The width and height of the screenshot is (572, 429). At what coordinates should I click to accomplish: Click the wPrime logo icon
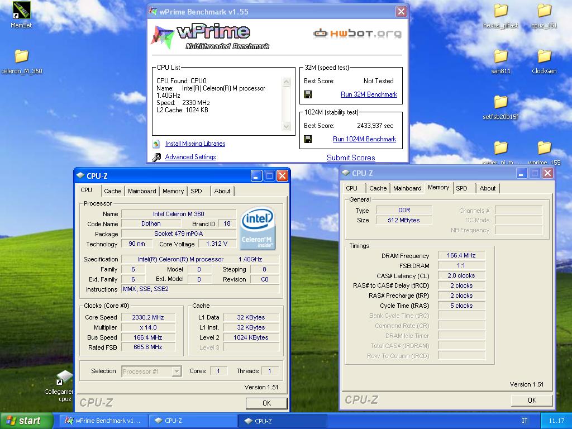tap(162, 36)
